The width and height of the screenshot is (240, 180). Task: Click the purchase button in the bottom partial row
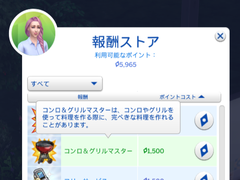(x=204, y=176)
